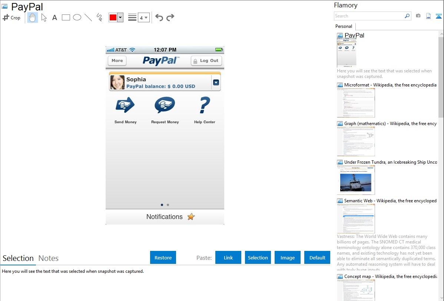Switch to the Notes tab
This screenshot has width=444, height=301.
49,258
